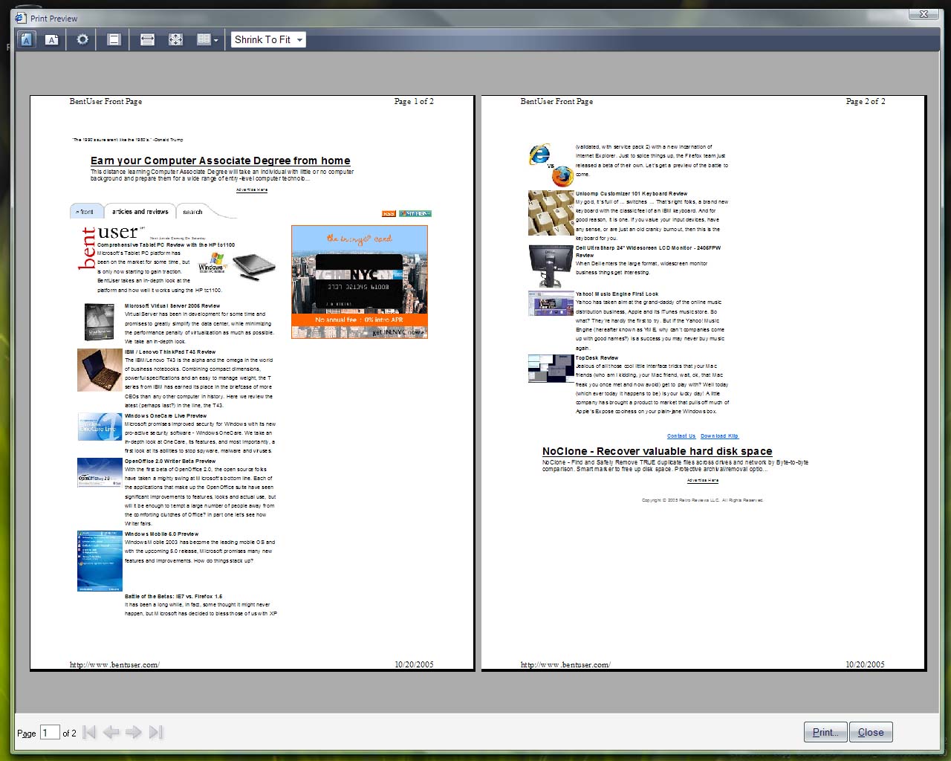The width and height of the screenshot is (951, 761).
Task: Click the Close button at bottom
Action: (x=871, y=732)
